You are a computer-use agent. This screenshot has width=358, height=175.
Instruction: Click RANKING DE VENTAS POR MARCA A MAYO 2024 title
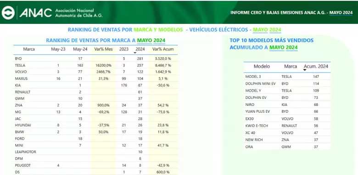point(106,41)
